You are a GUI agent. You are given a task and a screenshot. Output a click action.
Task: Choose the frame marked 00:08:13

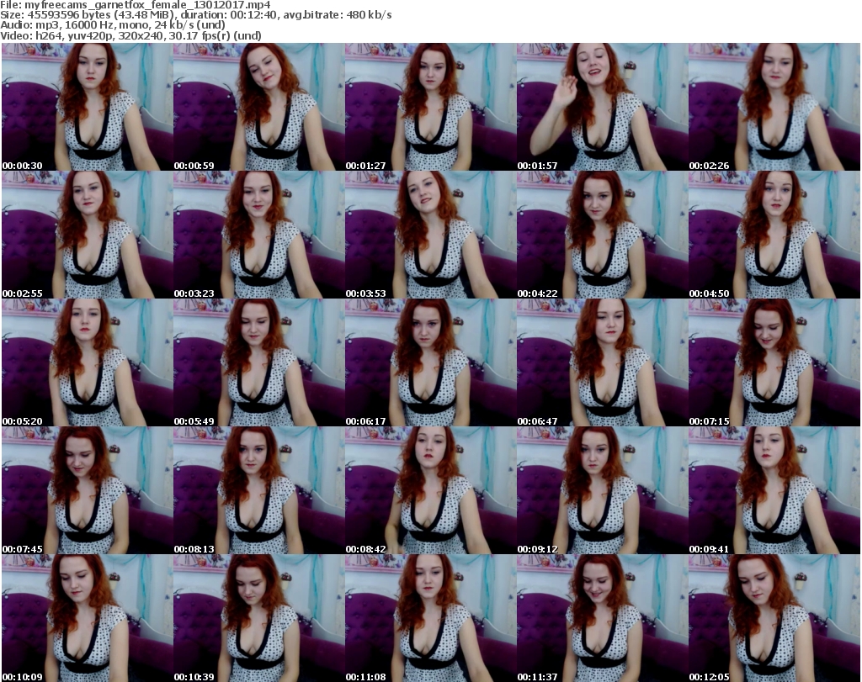click(258, 490)
